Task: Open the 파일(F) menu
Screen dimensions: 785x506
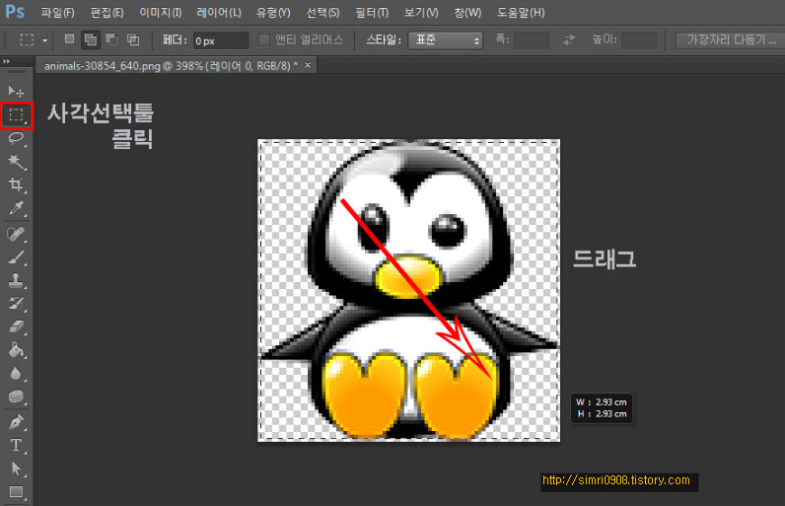Action: [57, 13]
